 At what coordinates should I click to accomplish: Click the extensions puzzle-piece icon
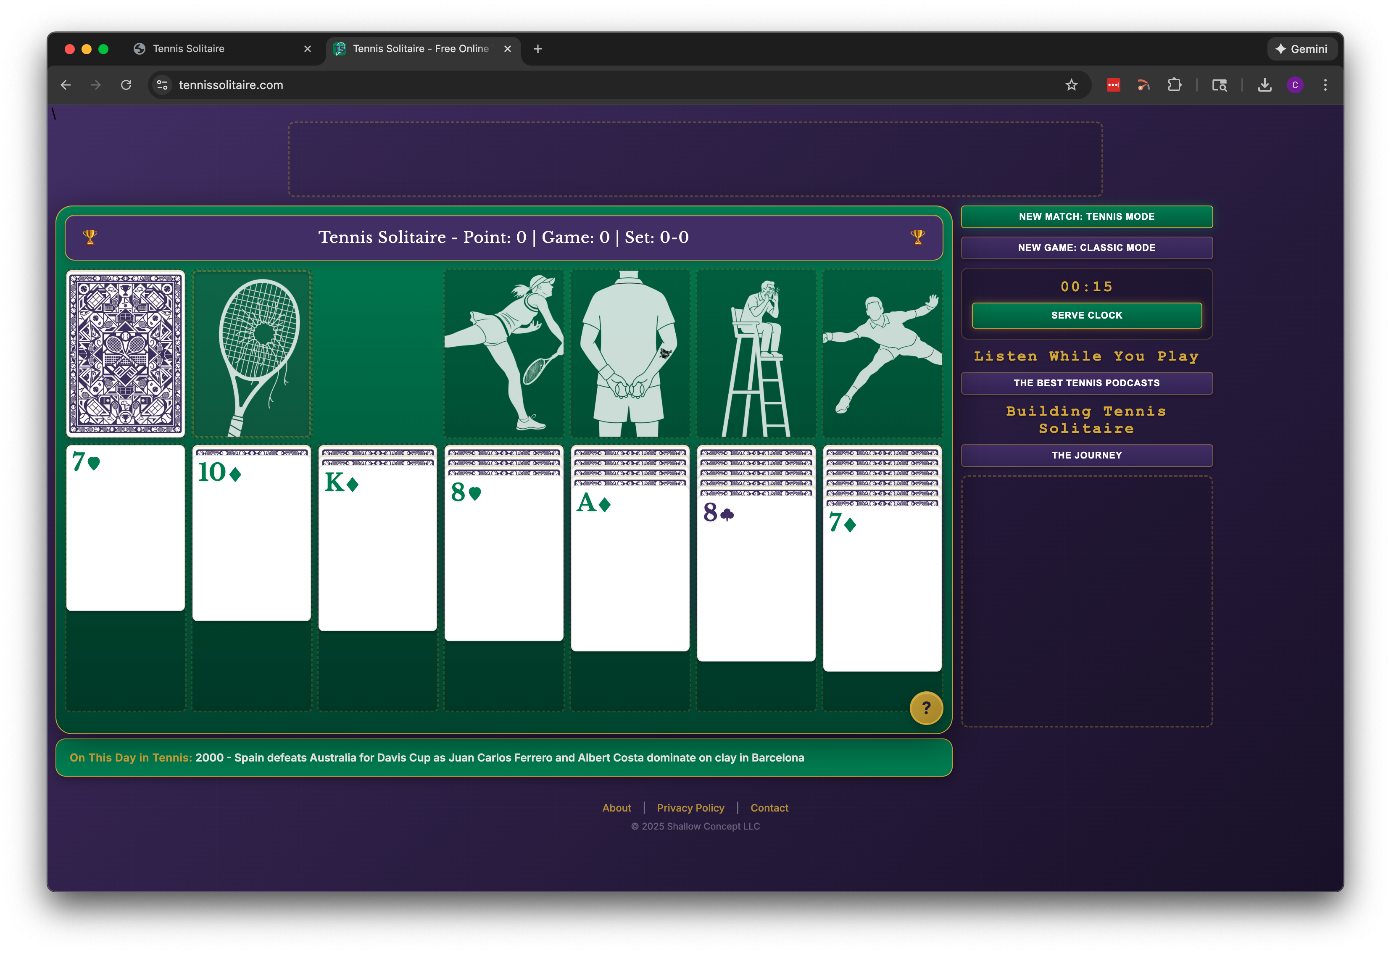point(1174,85)
